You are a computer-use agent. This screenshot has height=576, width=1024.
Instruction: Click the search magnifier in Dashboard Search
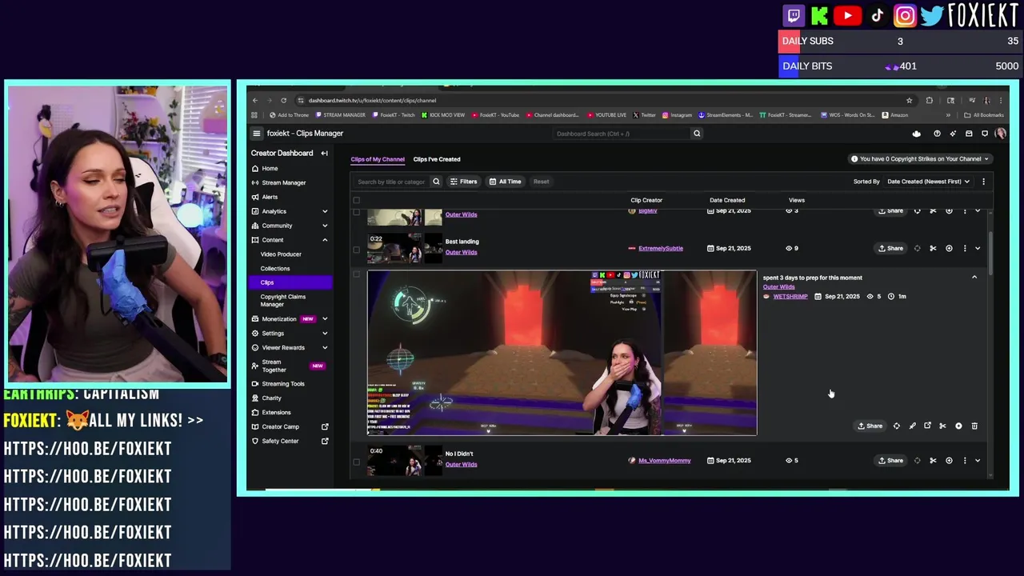click(697, 134)
